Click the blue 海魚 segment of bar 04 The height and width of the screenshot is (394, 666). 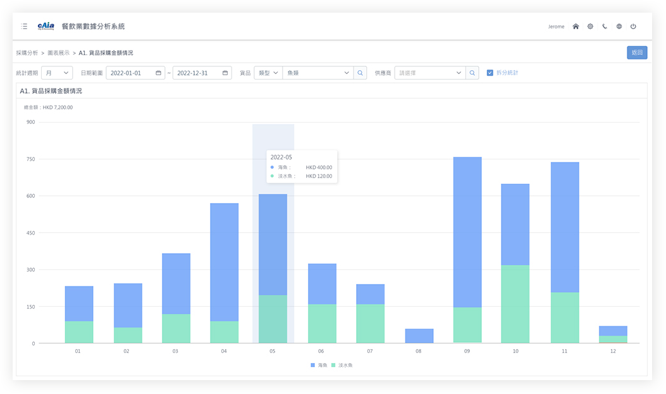(x=225, y=262)
